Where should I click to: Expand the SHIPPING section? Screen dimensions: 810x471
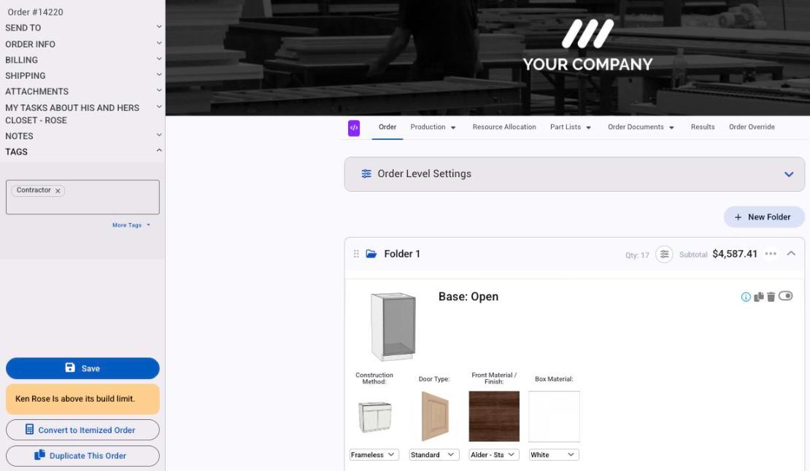[x=159, y=75]
